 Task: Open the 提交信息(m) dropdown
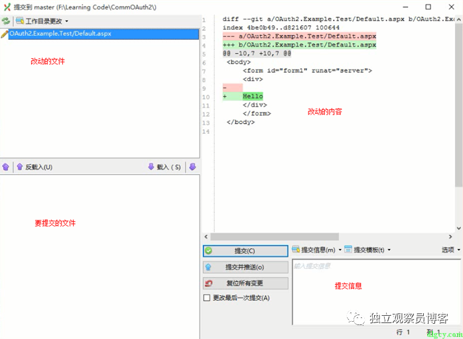[x=316, y=250]
